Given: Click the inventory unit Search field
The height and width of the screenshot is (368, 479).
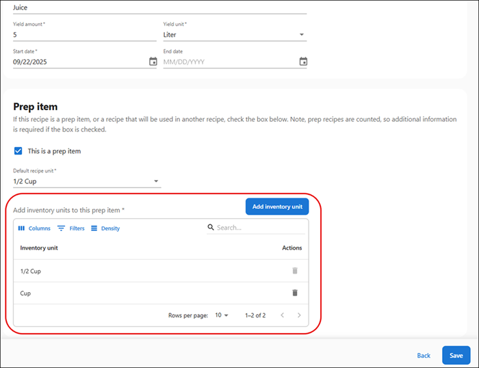Looking at the screenshot, I should pos(257,228).
